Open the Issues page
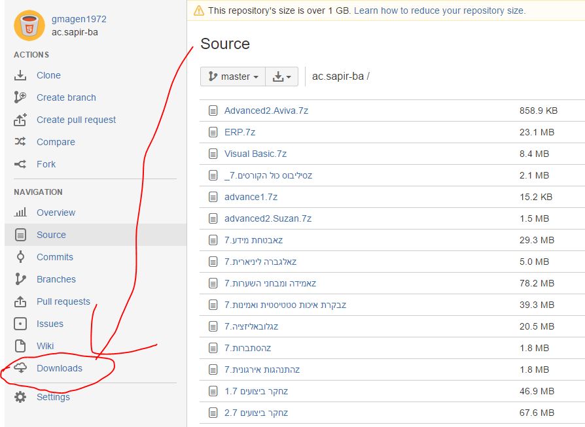585x427 pixels. (x=50, y=324)
